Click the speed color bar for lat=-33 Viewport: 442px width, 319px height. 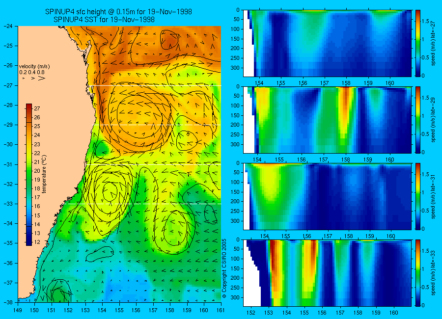coord(417,273)
